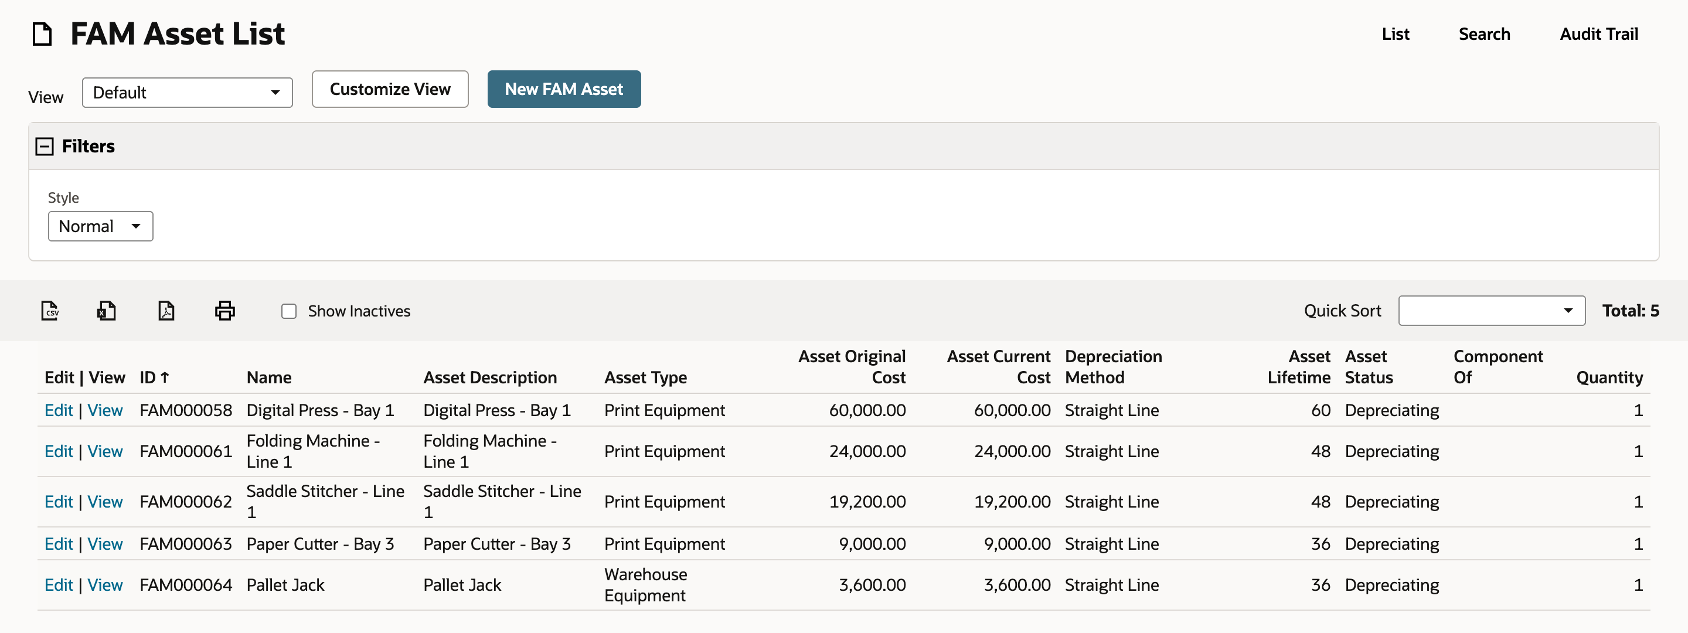Export the list as PDF
Viewport: 1688px width, 633px height.
click(166, 311)
